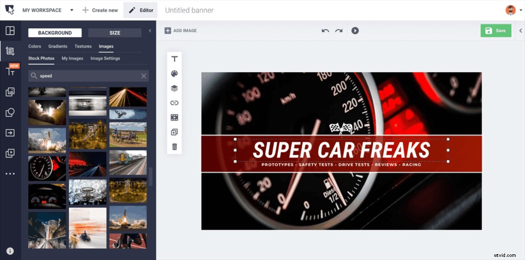Click the Bannersnack logo icon

pyautogui.click(x=10, y=10)
